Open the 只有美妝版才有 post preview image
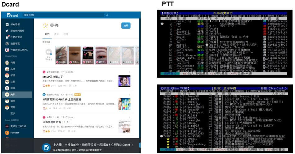295x154 pixels. [124, 126]
